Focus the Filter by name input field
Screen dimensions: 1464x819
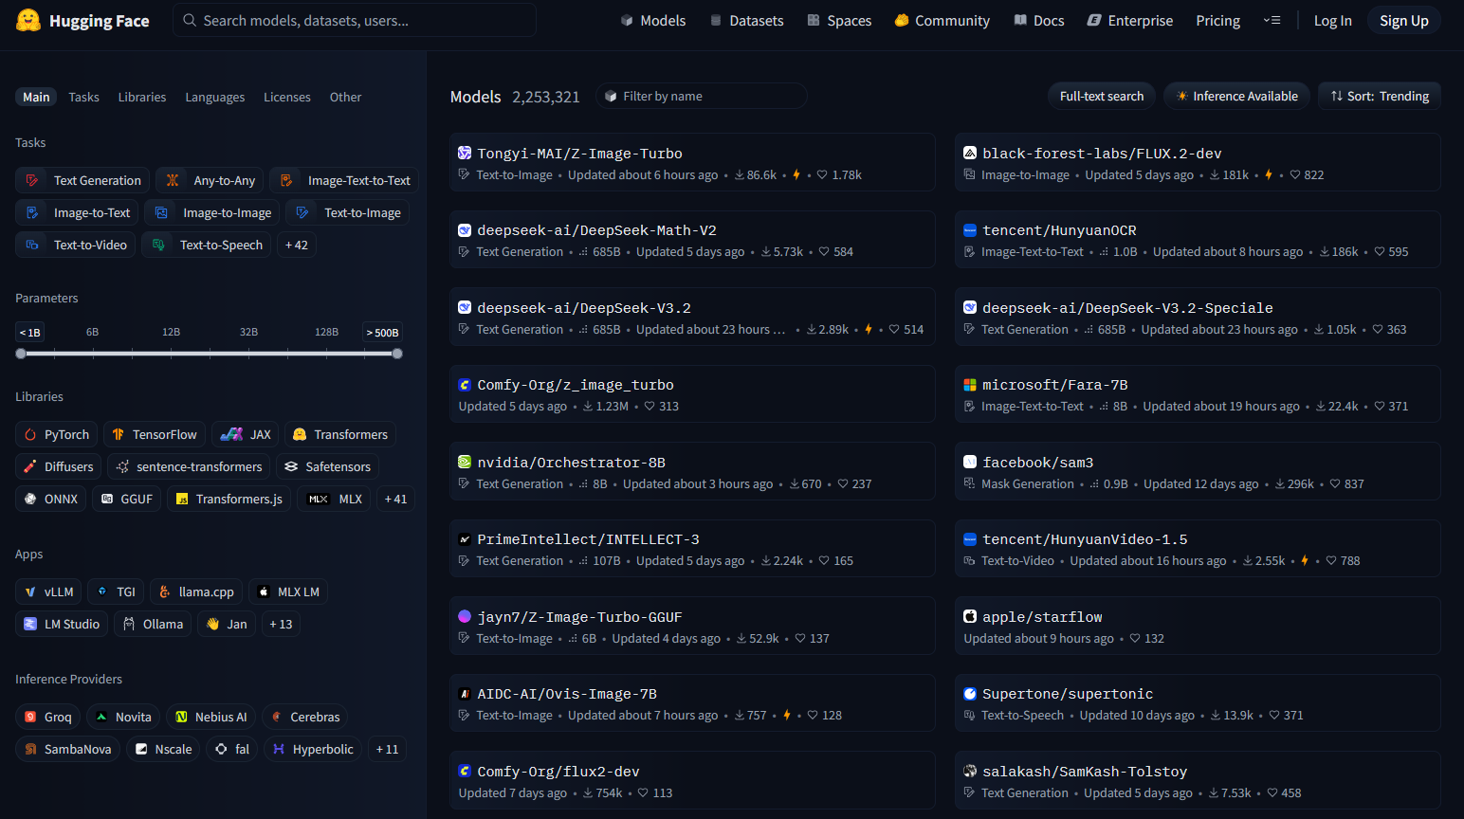(x=706, y=97)
